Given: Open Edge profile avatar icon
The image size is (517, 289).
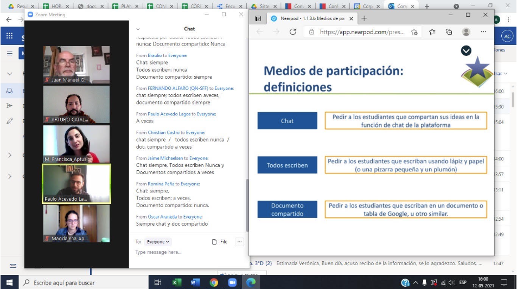Looking at the screenshot, I should pyautogui.click(x=466, y=32).
